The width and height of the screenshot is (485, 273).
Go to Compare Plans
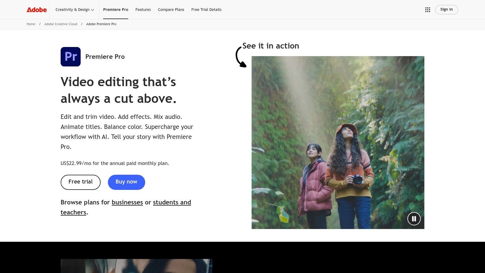tap(171, 10)
